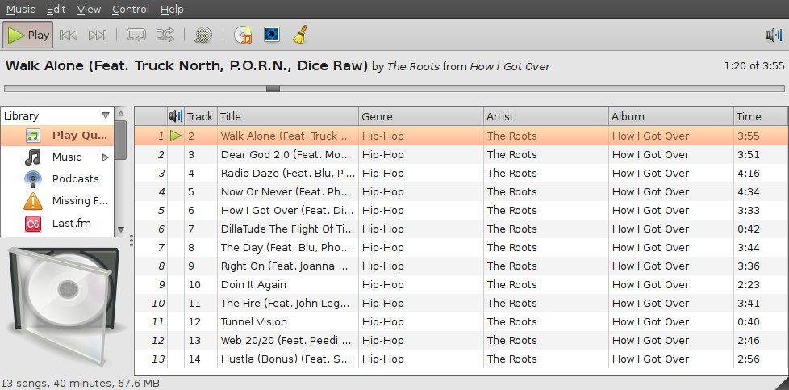The width and height of the screenshot is (789, 390).
Task: Click the broom clear-queue icon
Action: pos(300,35)
